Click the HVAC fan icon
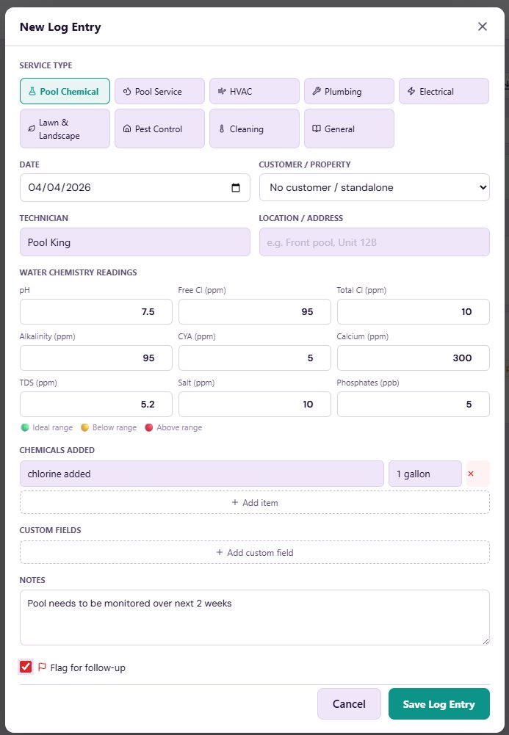This screenshot has height=735, width=509. click(221, 92)
